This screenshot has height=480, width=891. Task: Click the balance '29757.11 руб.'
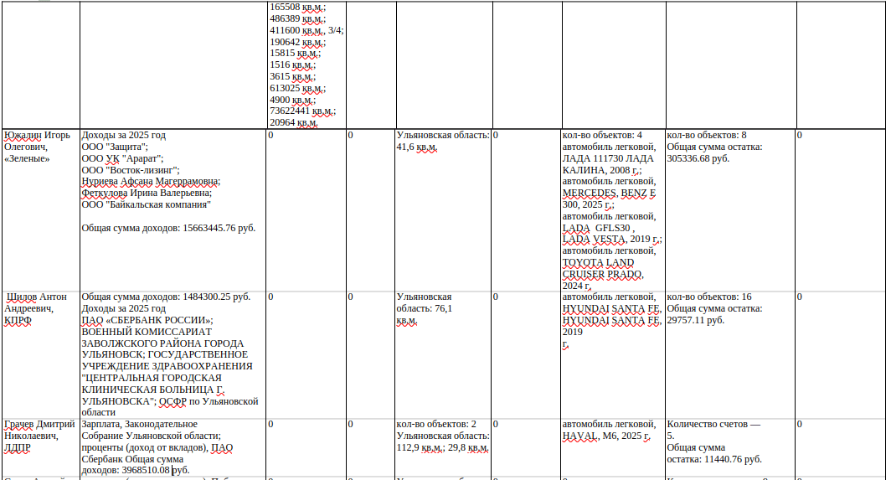(x=696, y=320)
